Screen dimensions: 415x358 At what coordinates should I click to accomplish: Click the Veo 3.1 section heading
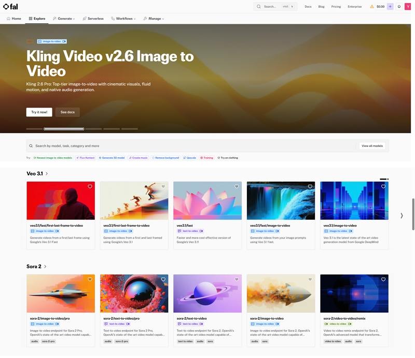(x=35, y=174)
